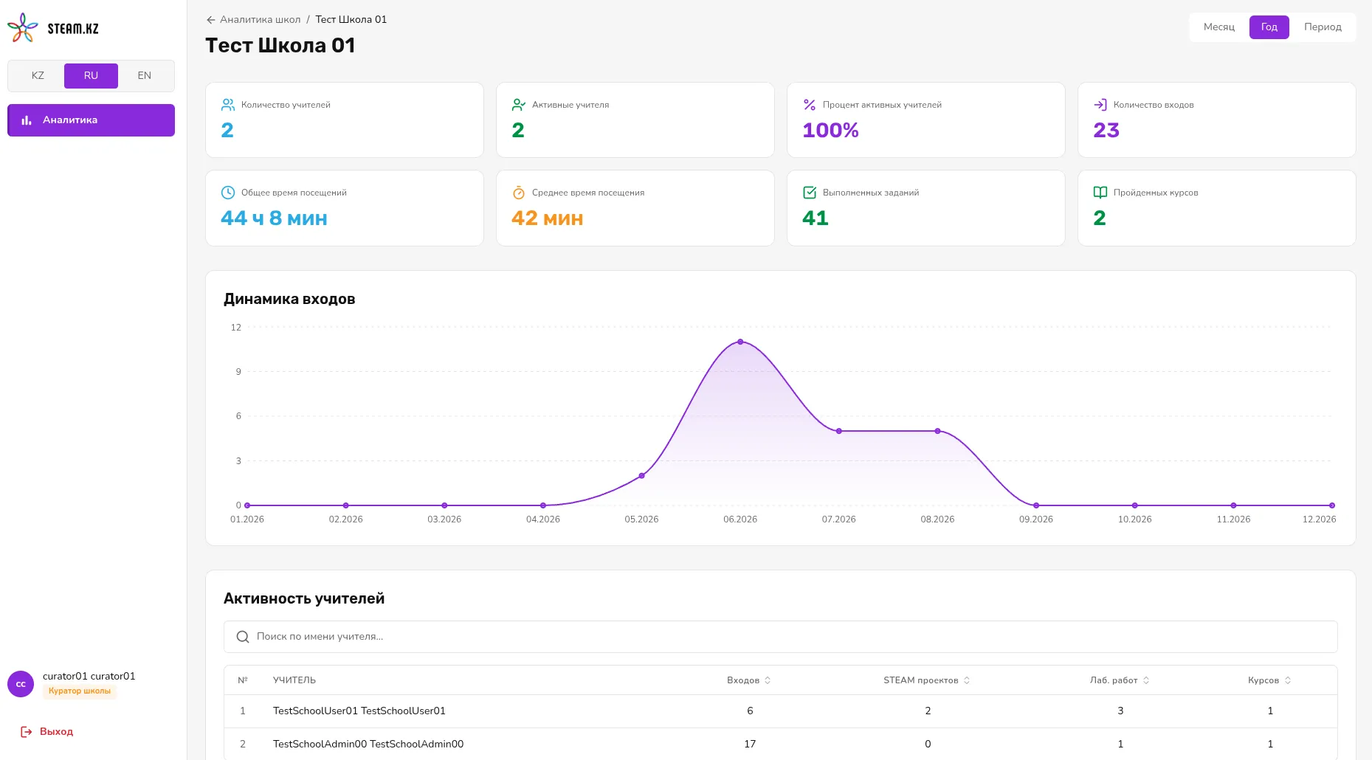Sort table by Входов column
Screen dimensions: 1372x760
[x=749, y=680]
